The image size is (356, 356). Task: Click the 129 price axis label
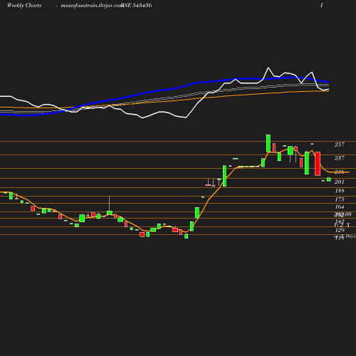340,230
